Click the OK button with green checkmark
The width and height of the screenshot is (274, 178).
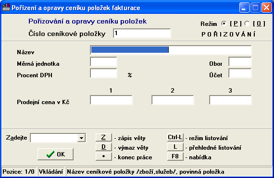(55, 154)
